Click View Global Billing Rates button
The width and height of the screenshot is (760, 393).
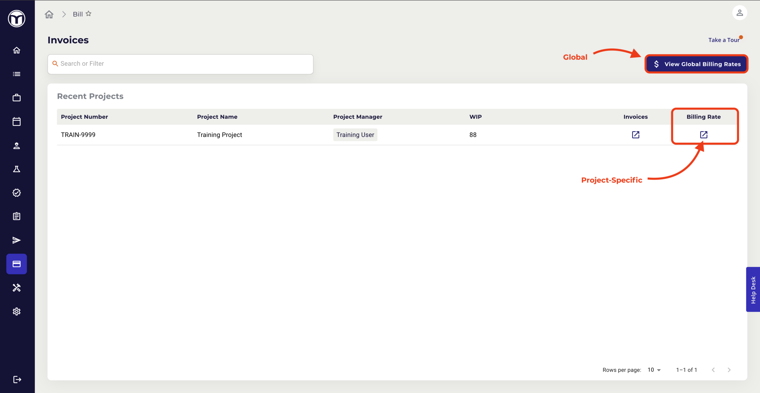pyautogui.click(x=696, y=64)
